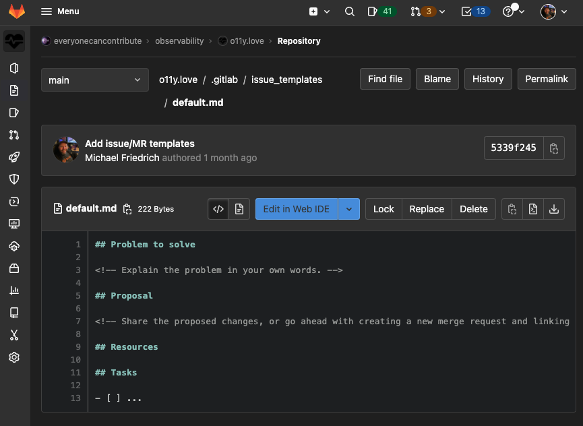Open the user avatar menu
The width and height of the screenshot is (583, 426).
click(548, 11)
